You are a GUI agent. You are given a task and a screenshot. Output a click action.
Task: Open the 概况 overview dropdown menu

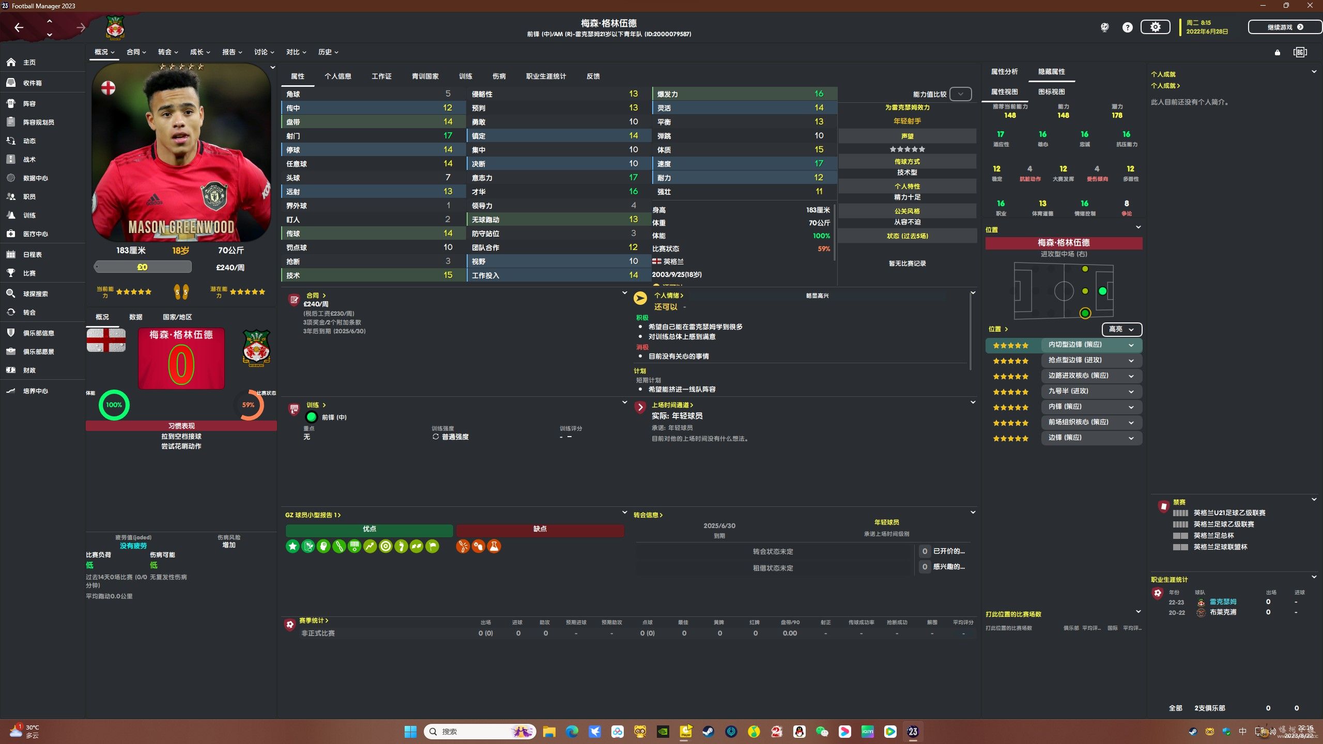coord(104,52)
